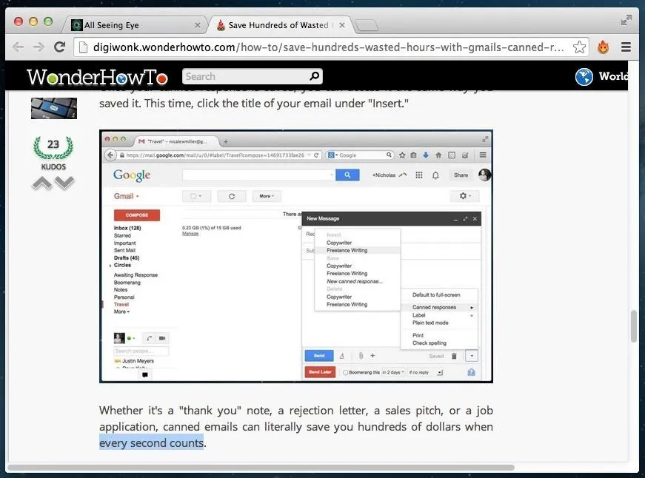The height and width of the screenshot is (478, 645).
Task: Reload the WonderHowTo page
Action: tap(60, 47)
